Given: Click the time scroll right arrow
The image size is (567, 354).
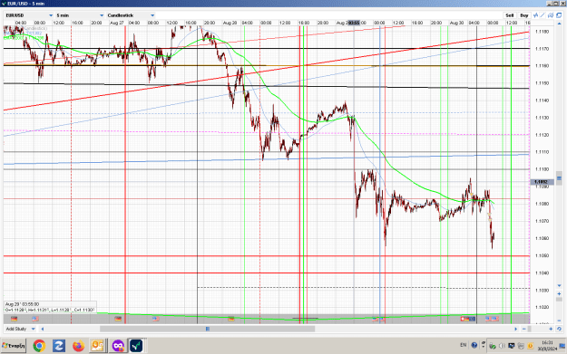Looking at the screenshot, I should coord(515,329).
